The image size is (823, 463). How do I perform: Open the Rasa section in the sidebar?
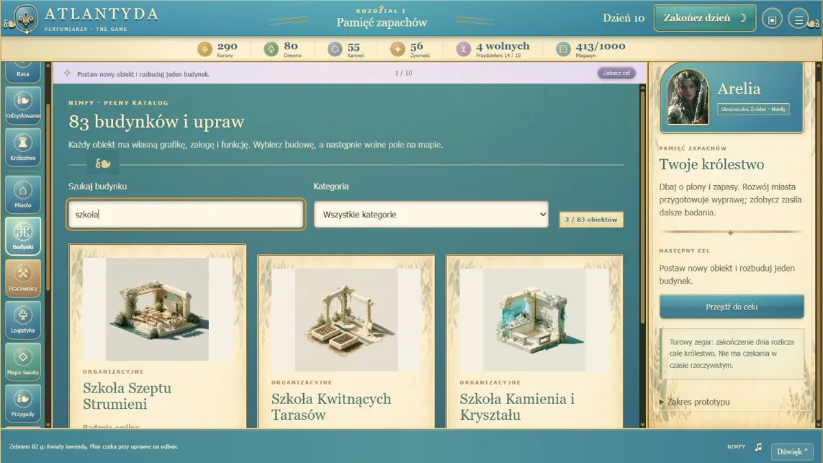[x=23, y=73]
